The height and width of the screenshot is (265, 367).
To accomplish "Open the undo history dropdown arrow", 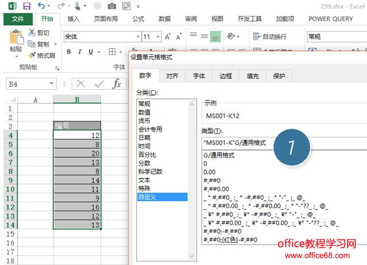I will pyautogui.click(x=49, y=6).
